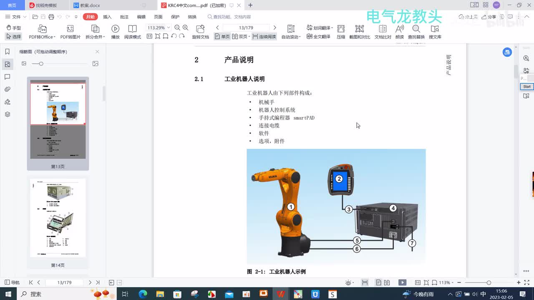Switch to 开始 ribbon tab
534x300 pixels.
tap(90, 17)
